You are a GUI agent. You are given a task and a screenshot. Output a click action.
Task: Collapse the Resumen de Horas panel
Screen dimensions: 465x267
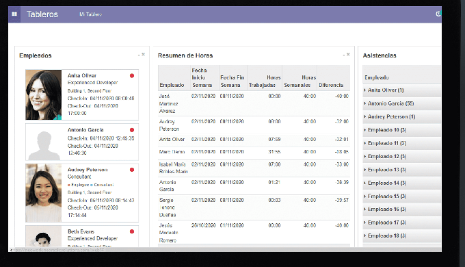click(x=344, y=55)
